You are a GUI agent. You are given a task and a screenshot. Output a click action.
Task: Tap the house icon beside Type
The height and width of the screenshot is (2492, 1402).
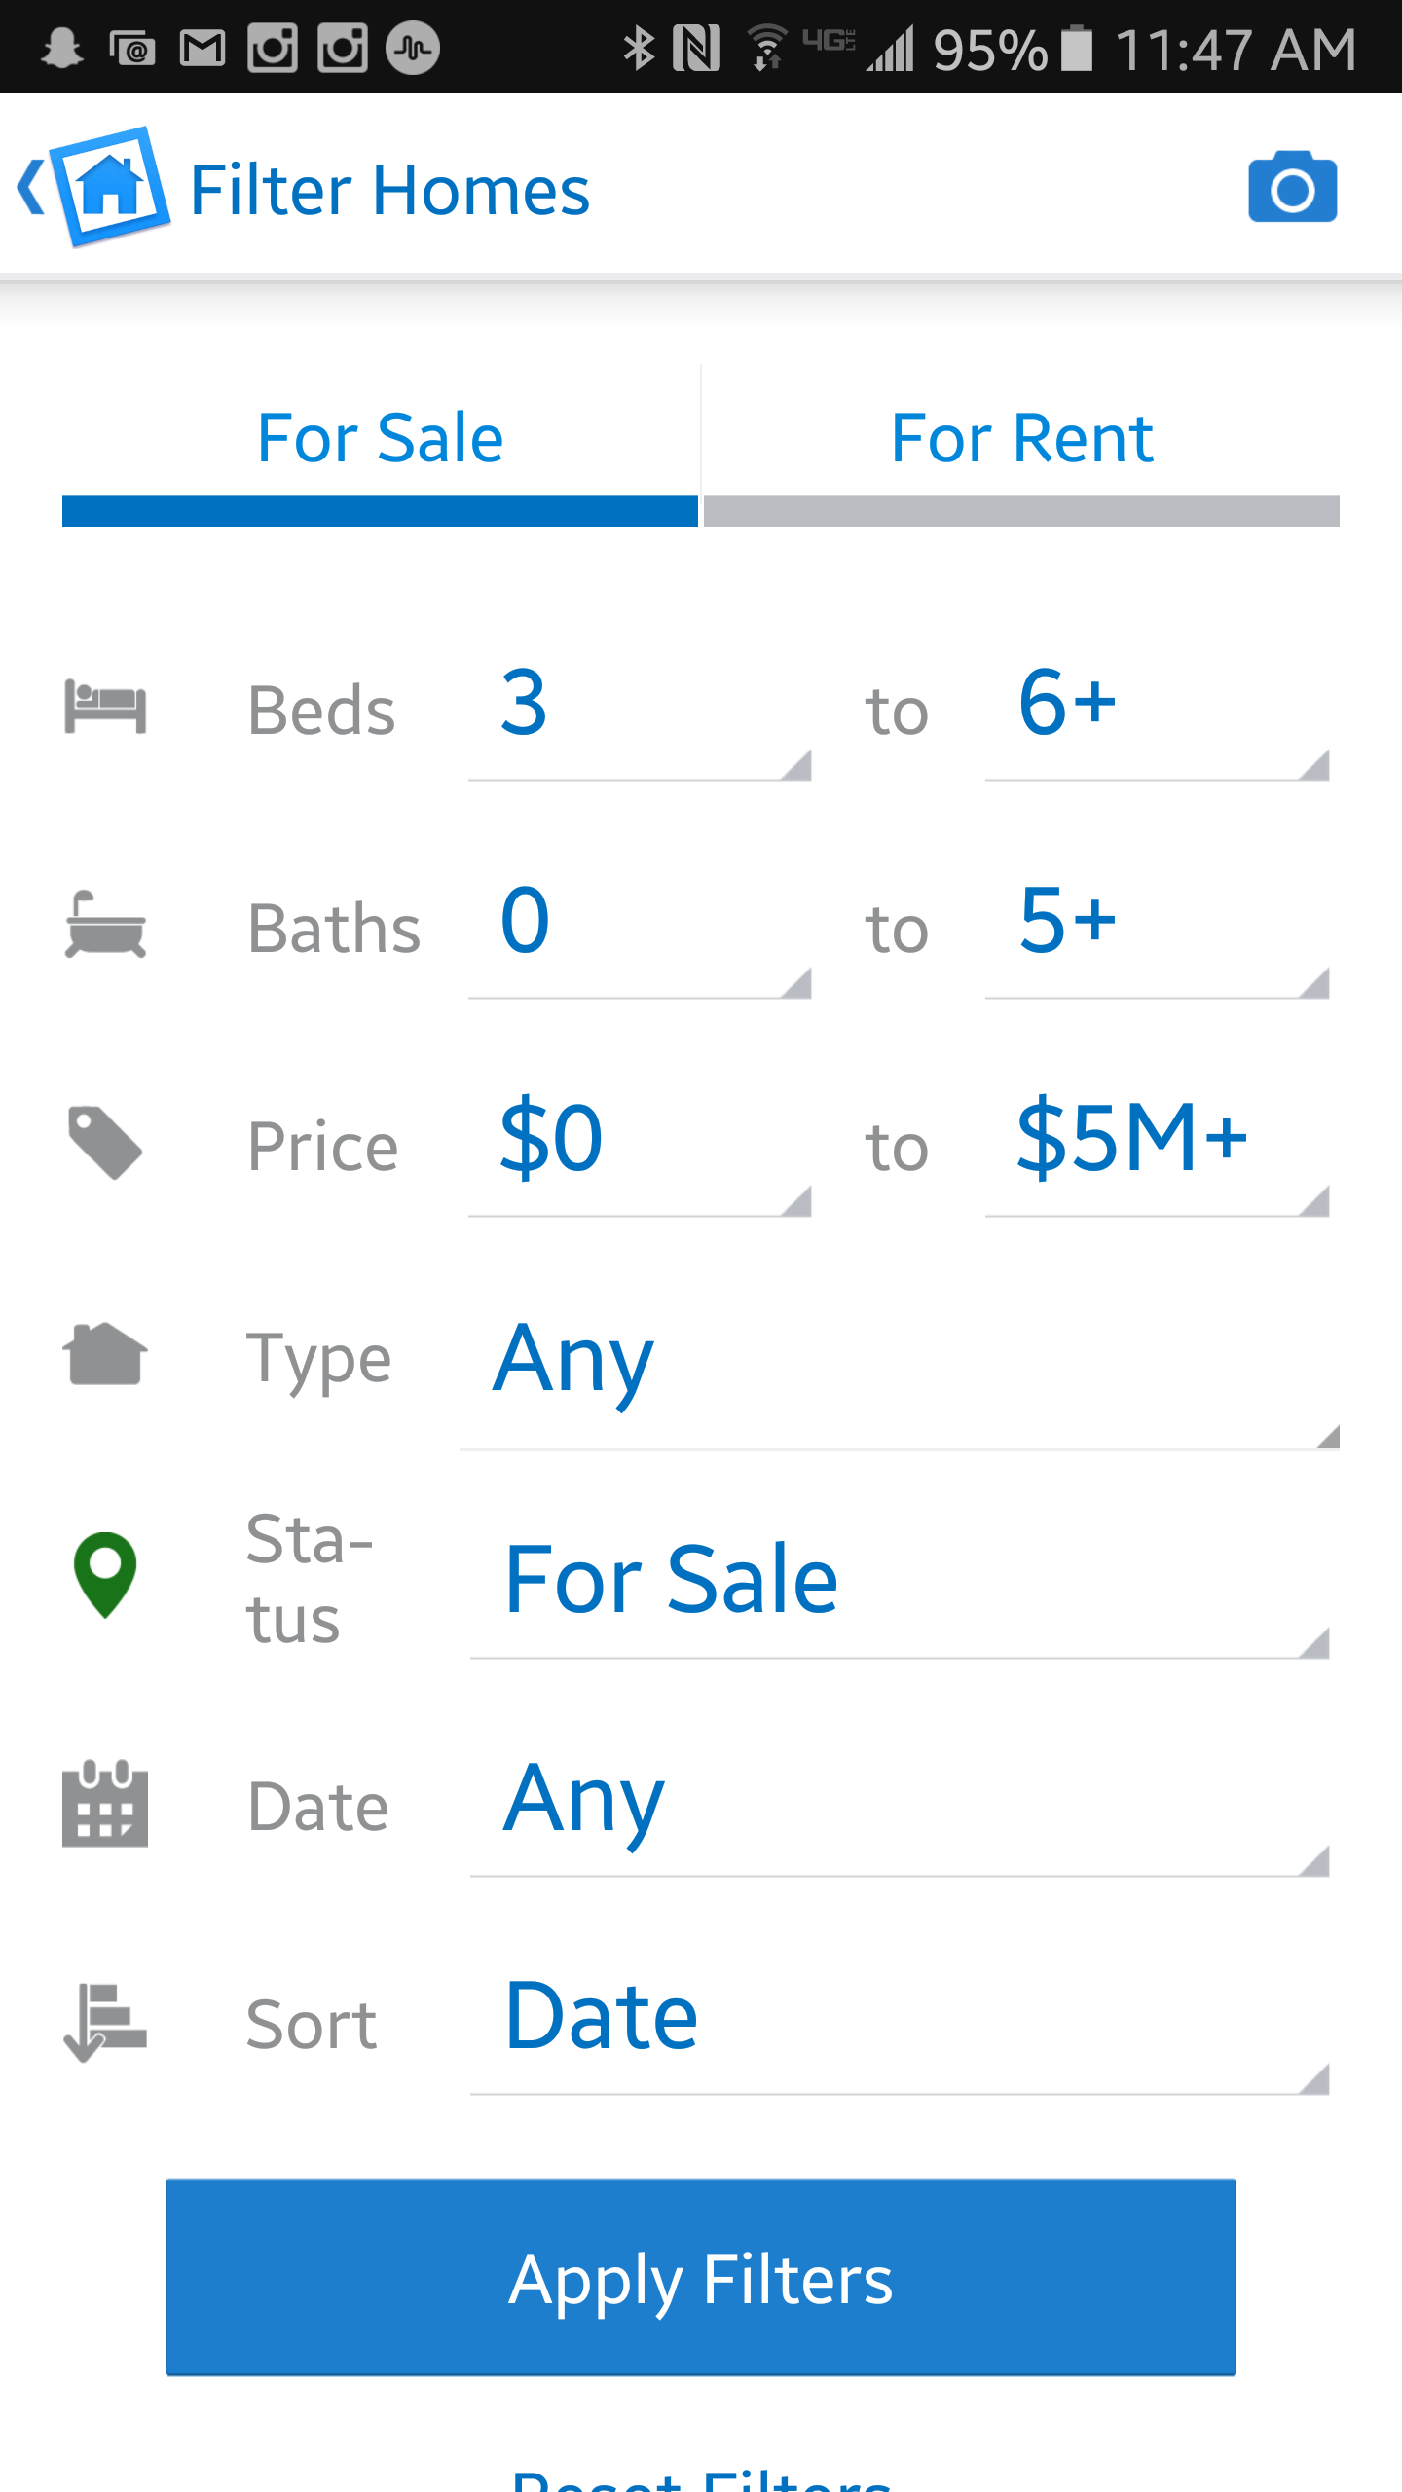click(105, 1354)
